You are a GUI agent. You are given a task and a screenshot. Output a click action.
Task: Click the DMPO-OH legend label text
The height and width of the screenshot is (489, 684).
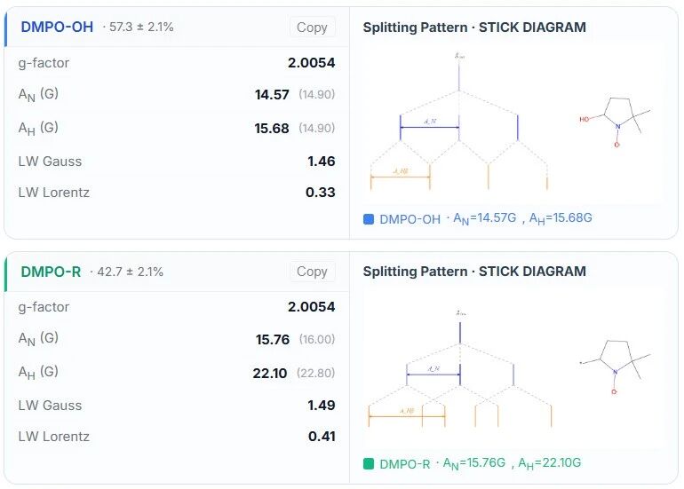coord(410,219)
